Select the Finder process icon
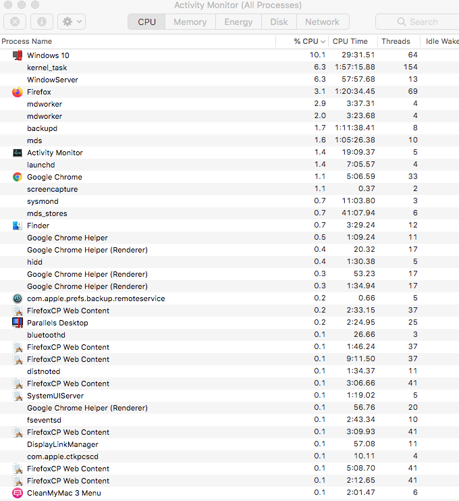Image resolution: width=459 pixels, height=501 pixels. point(18,226)
